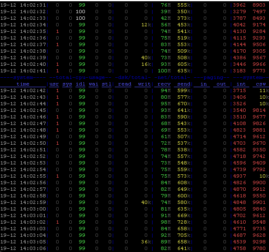Viewport: 269px width, 252px height.
Task: Click the 'int' column header
Action: tap(241, 84)
